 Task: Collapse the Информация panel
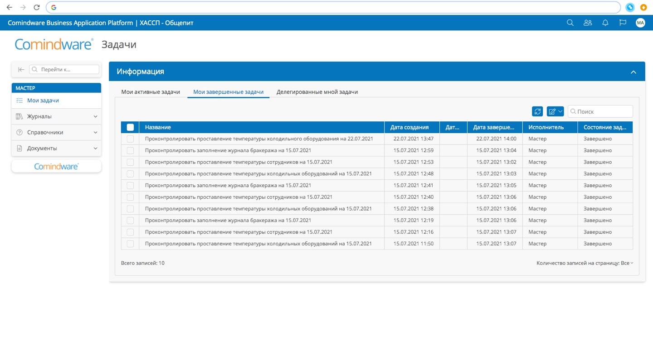pos(634,72)
